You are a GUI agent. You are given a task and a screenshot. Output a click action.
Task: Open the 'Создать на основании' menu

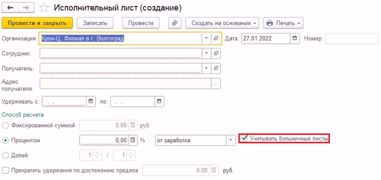pos(223,23)
